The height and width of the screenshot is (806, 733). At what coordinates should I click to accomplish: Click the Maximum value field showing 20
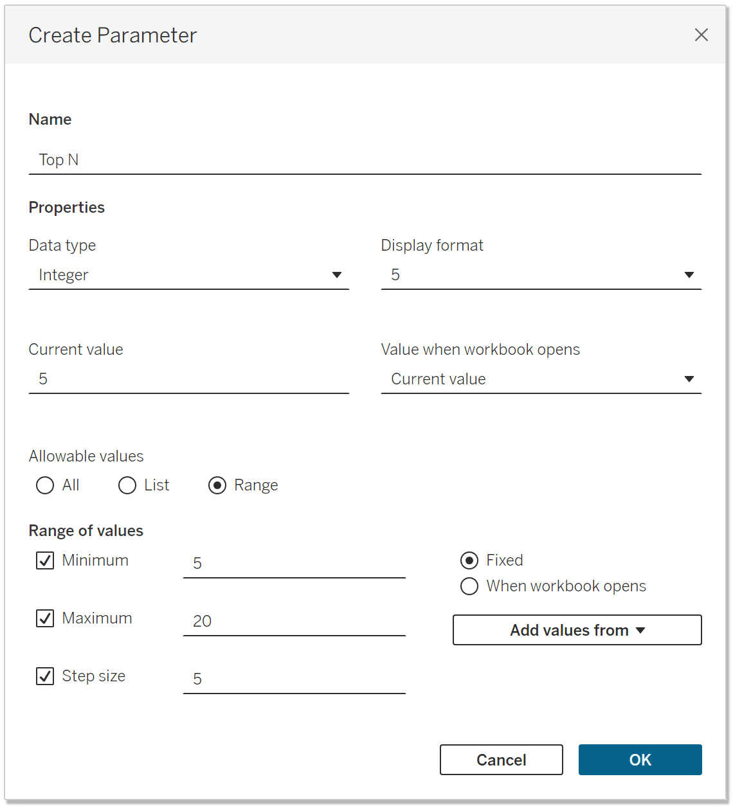[x=294, y=622]
